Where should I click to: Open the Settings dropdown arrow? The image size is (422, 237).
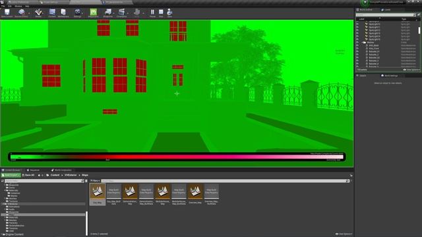pyautogui.click(x=82, y=13)
